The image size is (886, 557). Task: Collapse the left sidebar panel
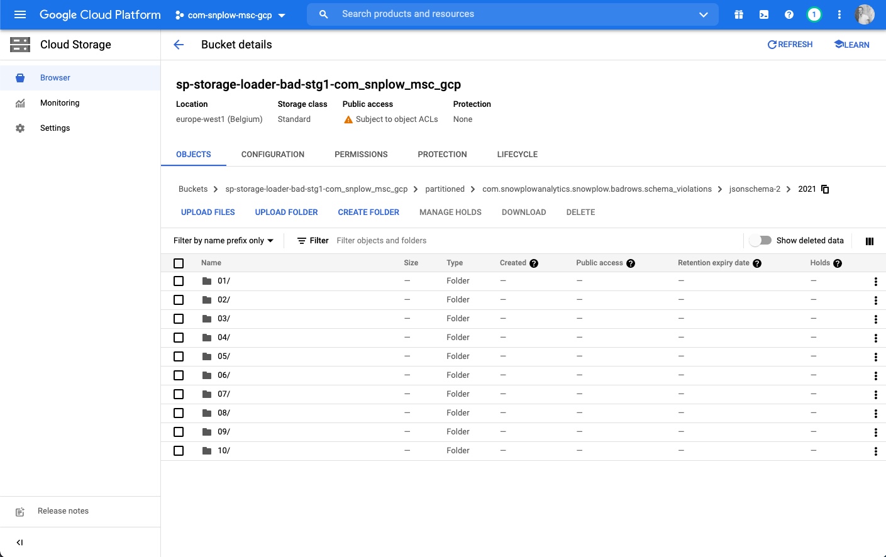[x=19, y=543]
